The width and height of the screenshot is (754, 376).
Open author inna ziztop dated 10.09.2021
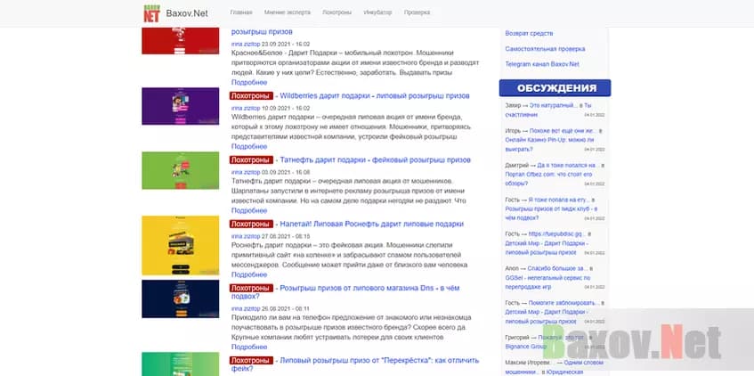click(246, 109)
